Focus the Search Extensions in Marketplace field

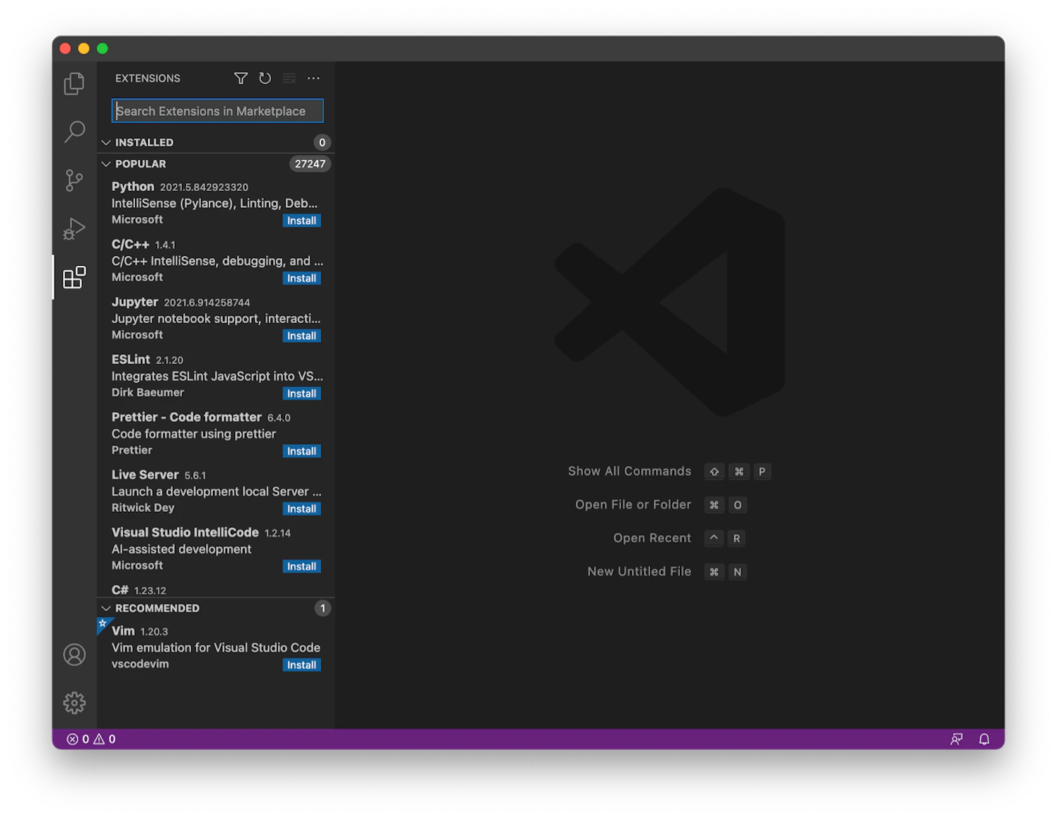click(218, 111)
